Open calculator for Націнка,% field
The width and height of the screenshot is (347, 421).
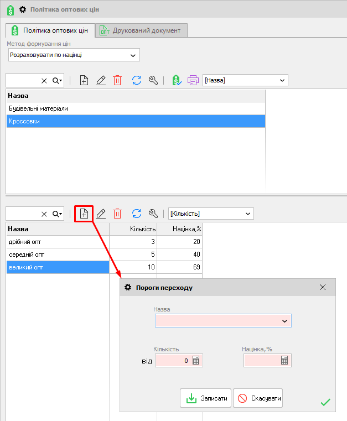[284, 361]
